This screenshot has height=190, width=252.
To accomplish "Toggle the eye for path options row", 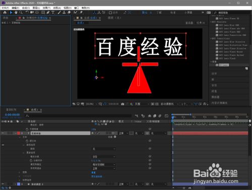I will click(x=3, y=145).
